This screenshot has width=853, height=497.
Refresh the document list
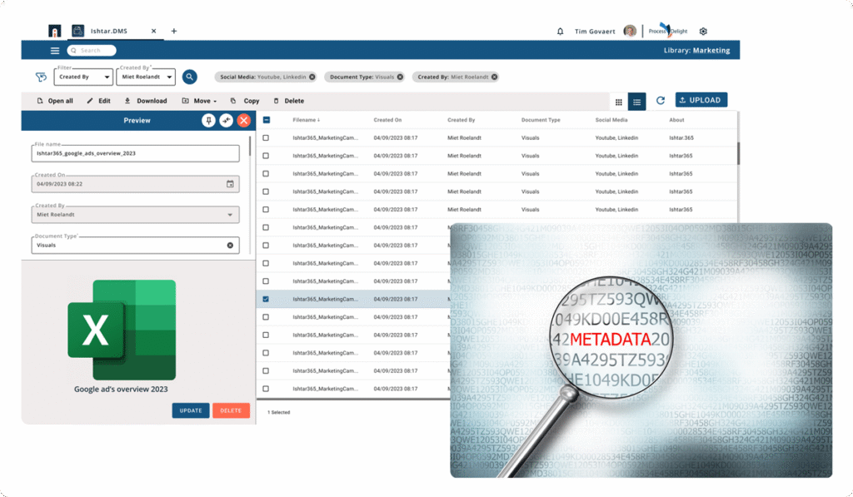pyautogui.click(x=661, y=101)
